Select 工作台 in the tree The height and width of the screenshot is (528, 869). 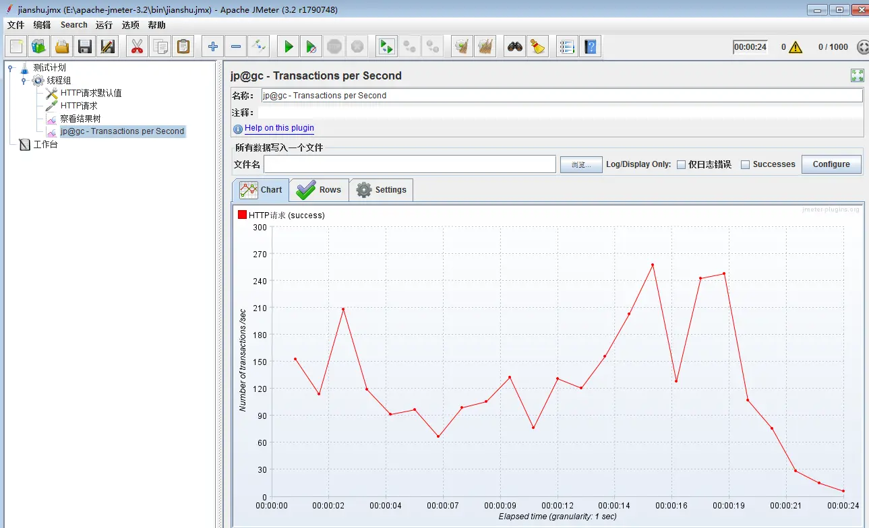45,144
